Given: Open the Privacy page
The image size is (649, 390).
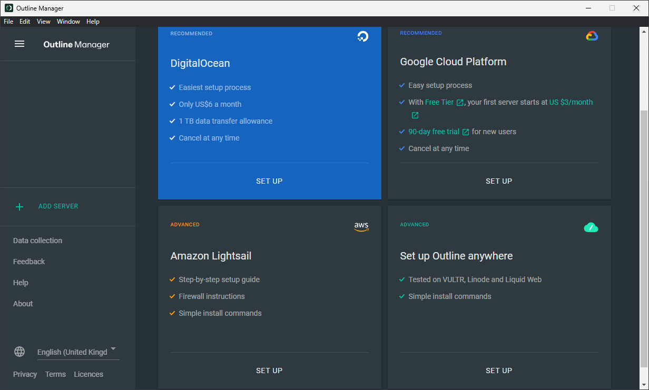Looking at the screenshot, I should 25,374.
